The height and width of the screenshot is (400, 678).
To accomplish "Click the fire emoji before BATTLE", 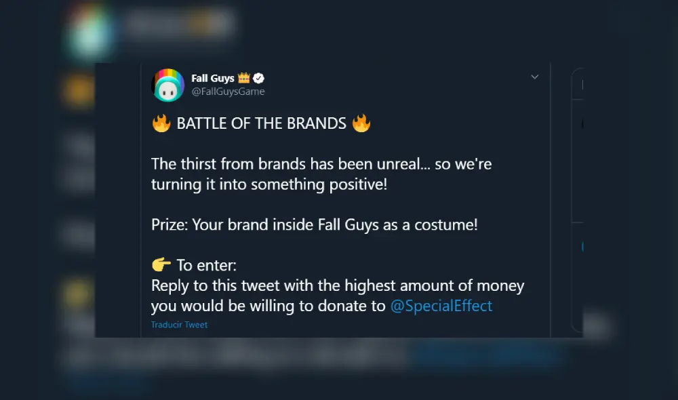I will click(161, 123).
